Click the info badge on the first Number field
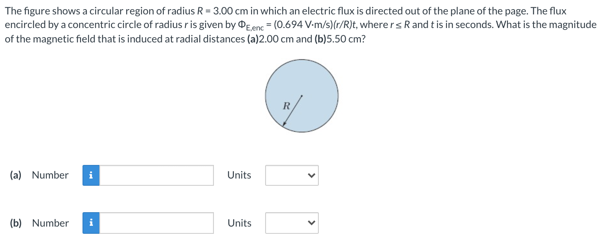The height and width of the screenshot is (245, 608). pyautogui.click(x=91, y=175)
